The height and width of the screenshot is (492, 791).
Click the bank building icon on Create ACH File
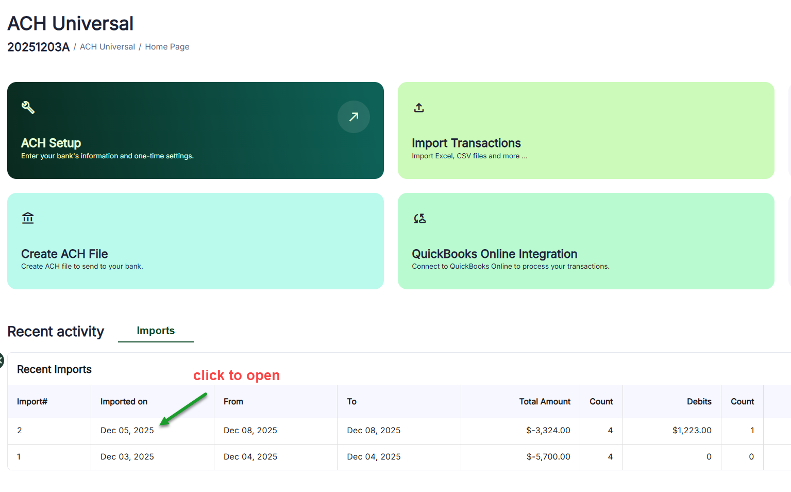[x=28, y=218]
